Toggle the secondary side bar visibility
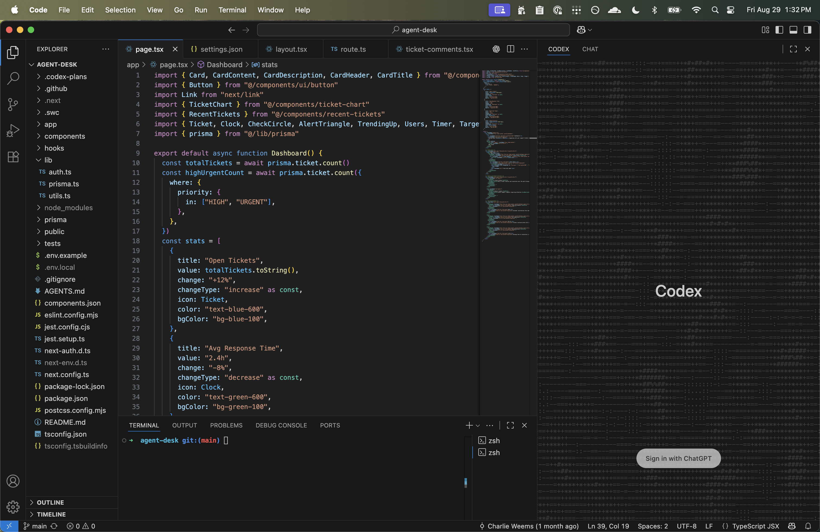Screen dimensions: 820x532 pos(807,30)
